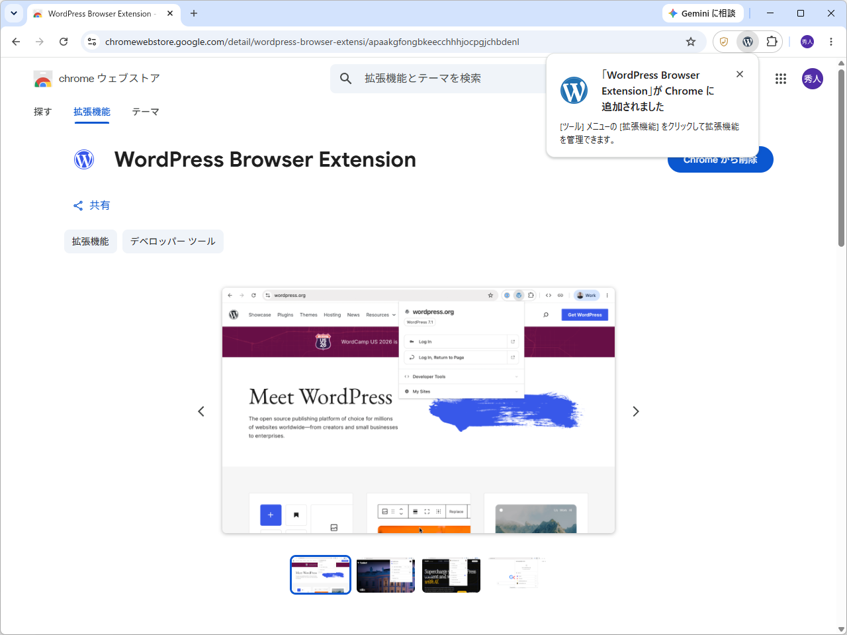Open the Extensions puzzle-piece menu
The height and width of the screenshot is (635, 847).
(772, 42)
